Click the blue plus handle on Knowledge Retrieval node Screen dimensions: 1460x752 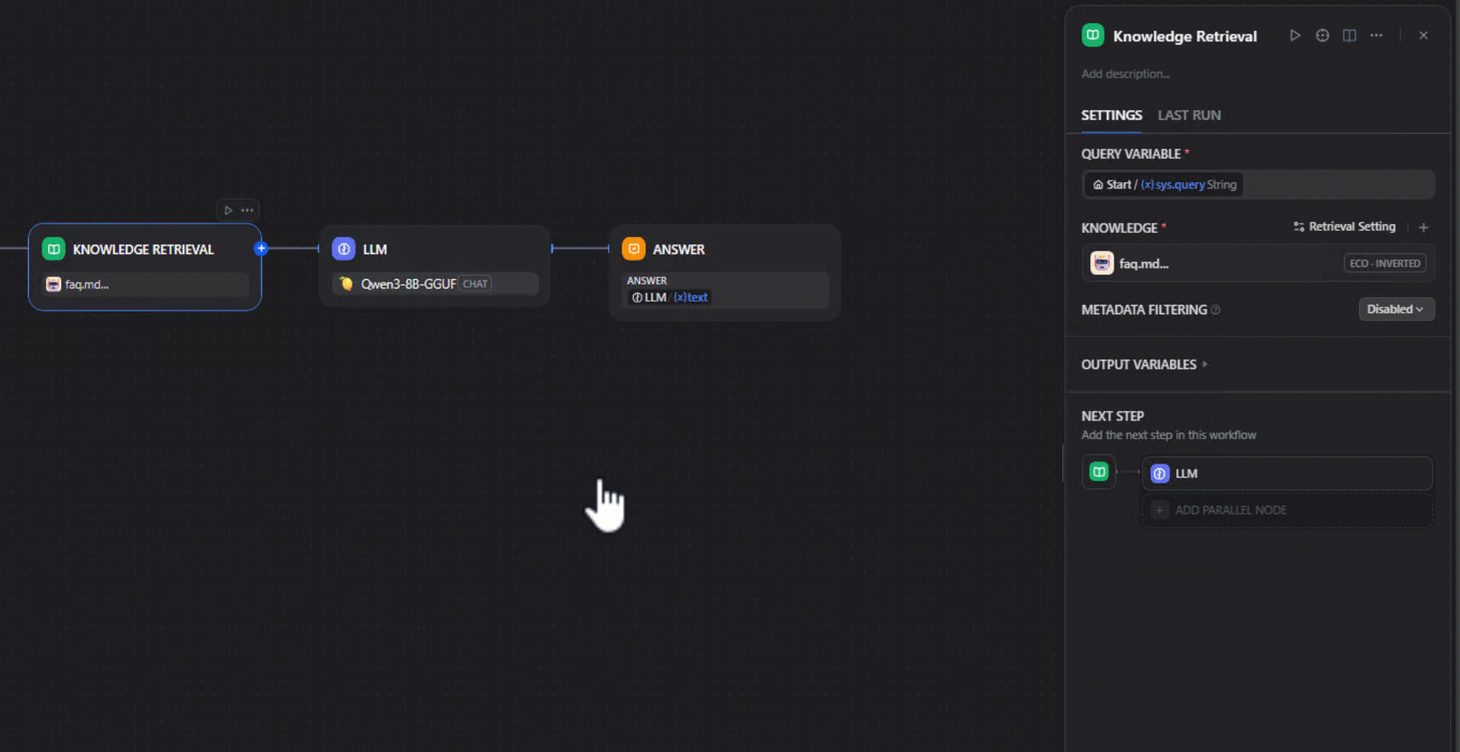tap(261, 249)
